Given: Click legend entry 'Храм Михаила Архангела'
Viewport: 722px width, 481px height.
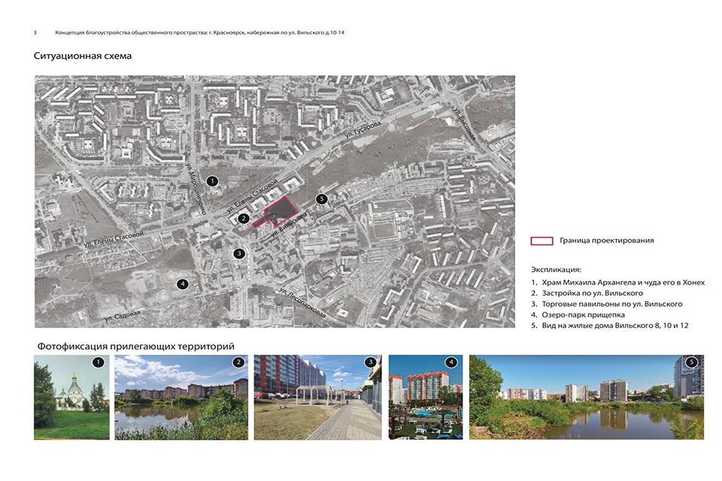Looking at the screenshot, I should pyautogui.click(x=608, y=283).
